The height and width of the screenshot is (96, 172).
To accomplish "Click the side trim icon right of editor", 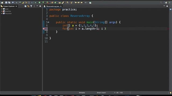I will [171, 9].
